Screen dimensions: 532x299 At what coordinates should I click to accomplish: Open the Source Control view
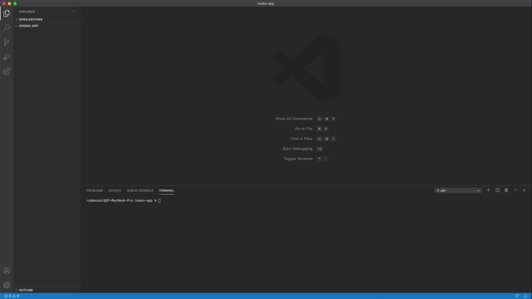click(7, 42)
